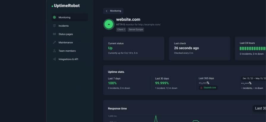
Task: Click the 1,600 ms axis label
Action: (112, 116)
